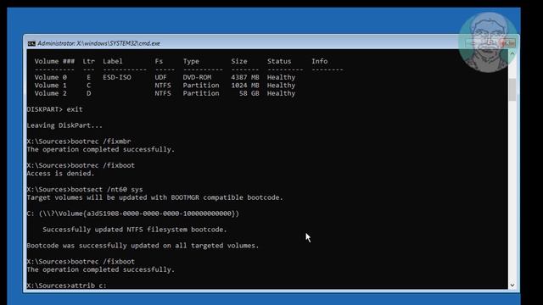Click the scrollbar up arrow

pos(512,54)
